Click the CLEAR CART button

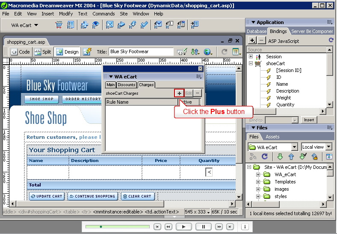point(138,196)
